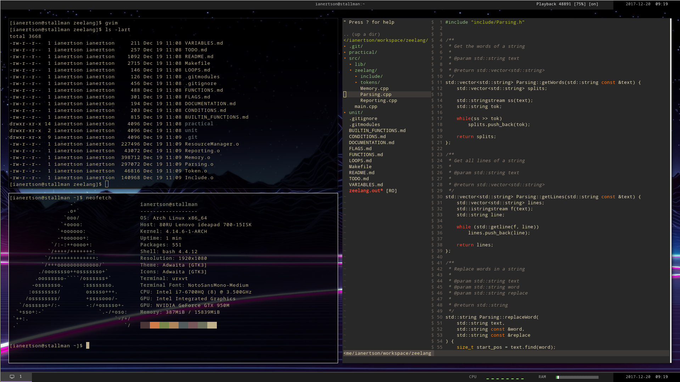Open TODO.md in the file tree
The image size is (680, 382).
click(x=359, y=179)
